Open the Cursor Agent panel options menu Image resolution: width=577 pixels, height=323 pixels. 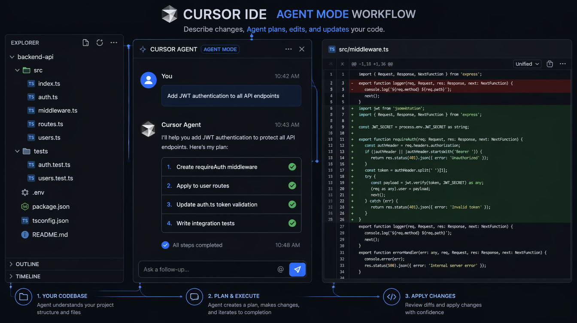click(x=288, y=49)
